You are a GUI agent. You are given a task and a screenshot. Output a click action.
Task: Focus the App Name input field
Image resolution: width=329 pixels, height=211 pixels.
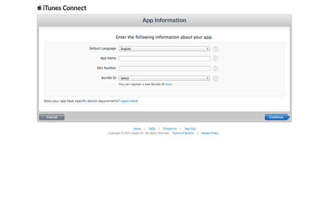point(164,58)
